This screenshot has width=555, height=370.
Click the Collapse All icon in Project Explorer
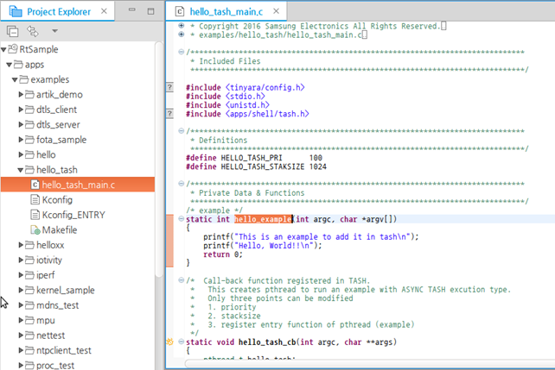(13, 31)
